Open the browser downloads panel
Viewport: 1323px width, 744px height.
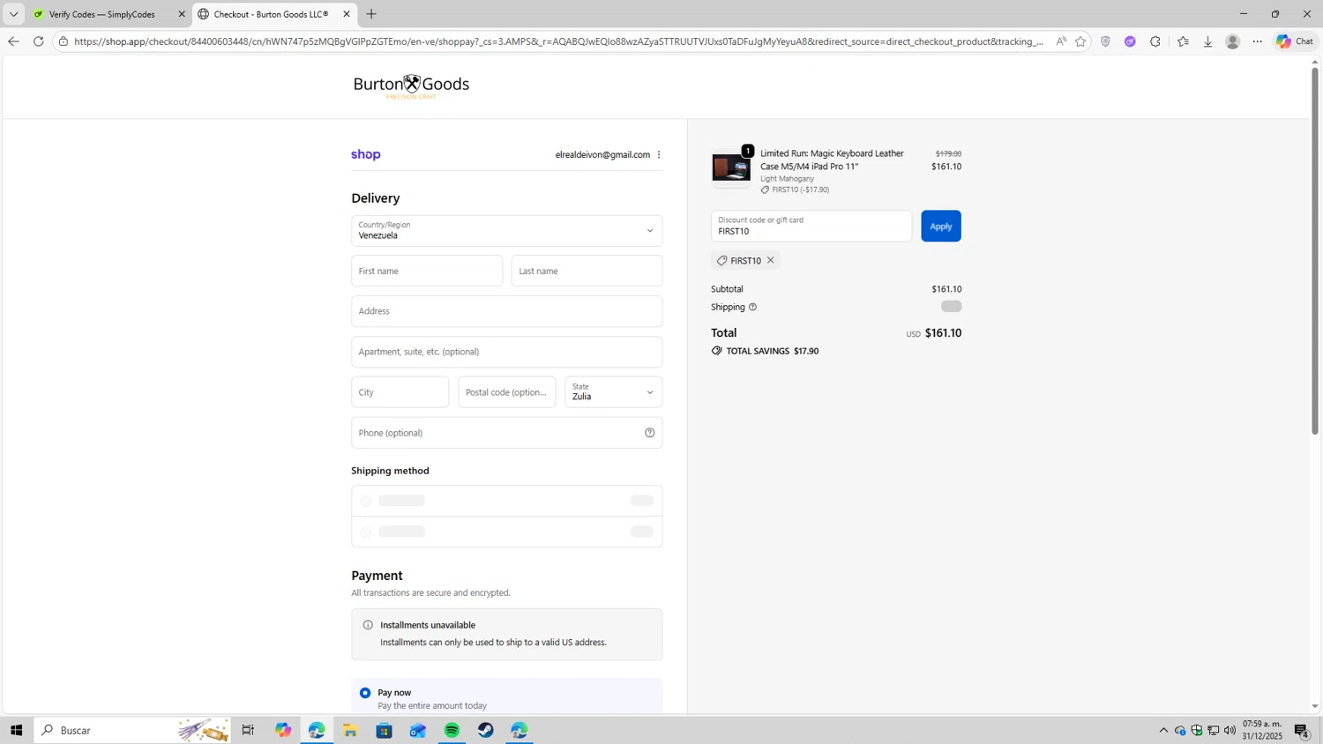point(1207,41)
